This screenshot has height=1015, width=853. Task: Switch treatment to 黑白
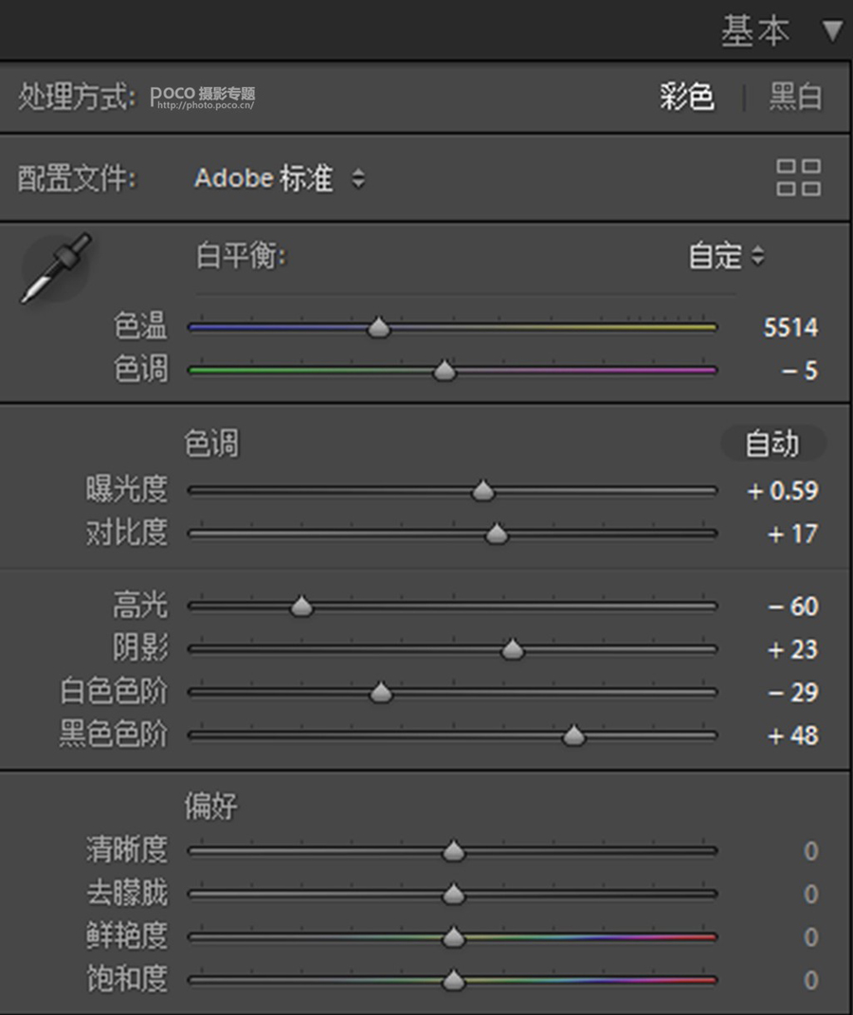pos(795,97)
